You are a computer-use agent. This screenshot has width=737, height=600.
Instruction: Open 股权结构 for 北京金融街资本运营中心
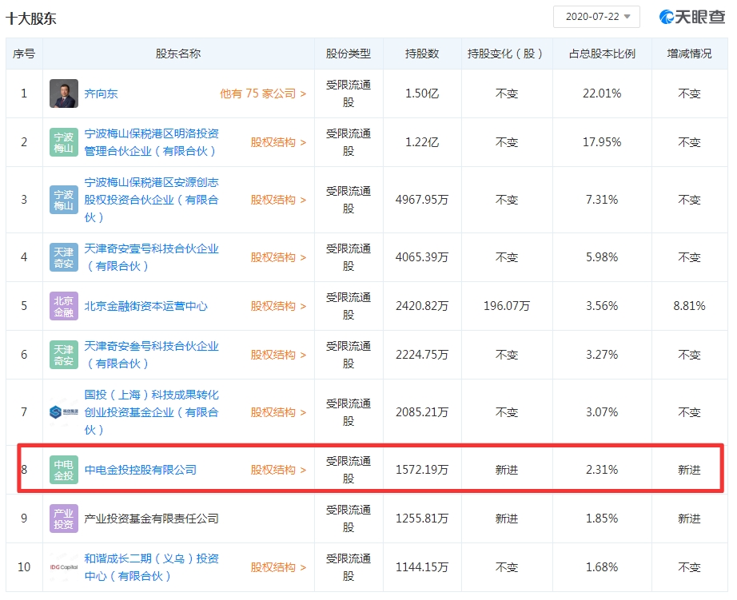278,306
